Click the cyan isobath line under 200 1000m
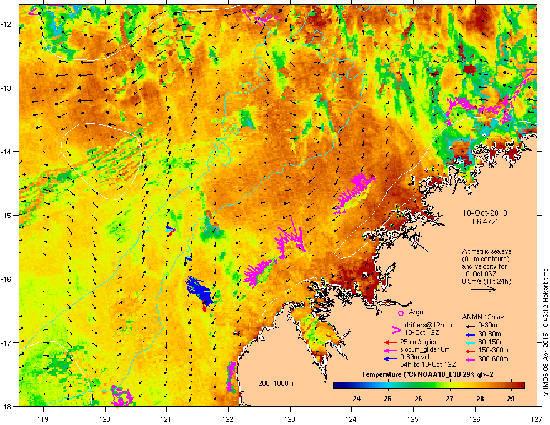Image resolution: width=550 pixels, height=425 pixels. (271, 389)
